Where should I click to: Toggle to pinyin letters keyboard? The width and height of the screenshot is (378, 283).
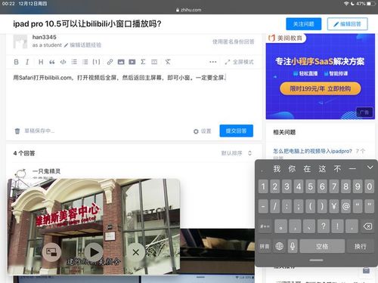(x=265, y=246)
